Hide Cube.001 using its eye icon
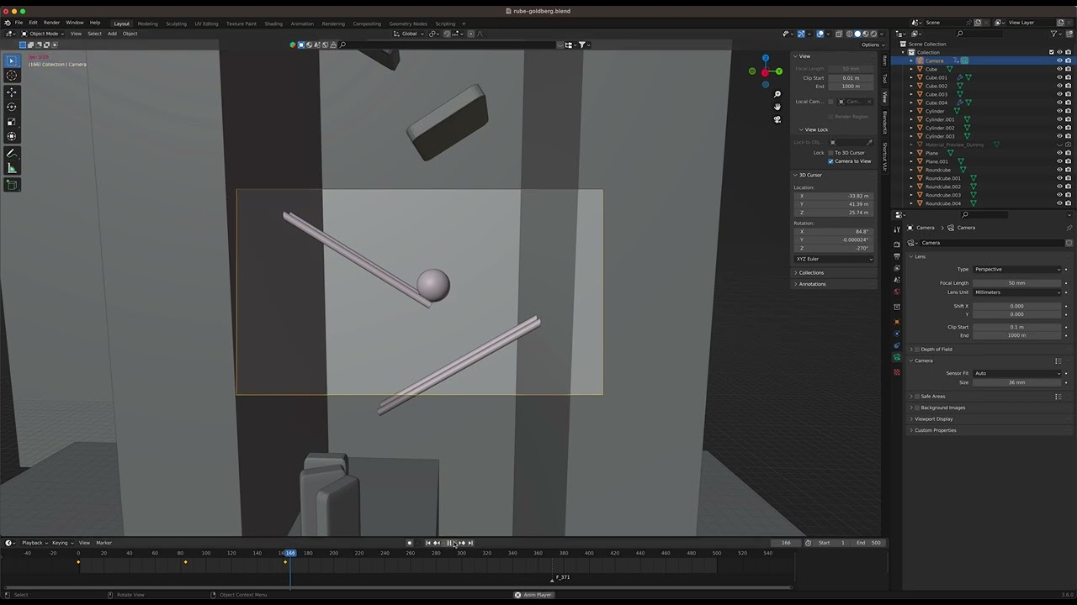The width and height of the screenshot is (1077, 605). pos(1059,77)
